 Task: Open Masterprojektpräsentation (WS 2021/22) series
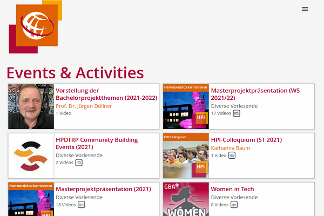(x=256, y=94)
